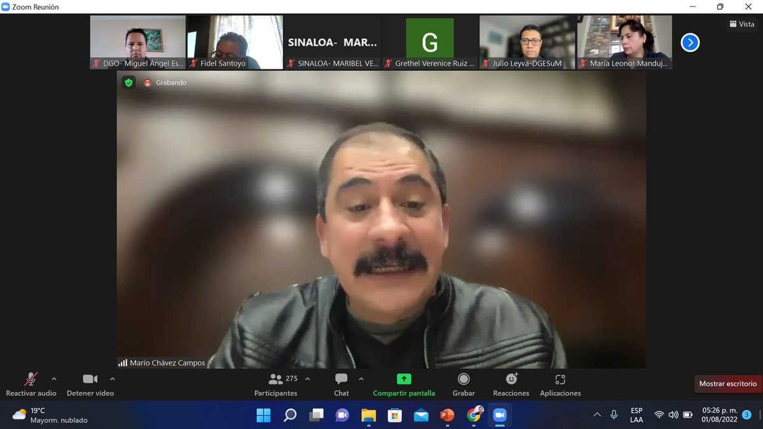763x429 pixels.
Task: Turn off the camera with Detener vídeo
Action: [x=90, y=385]
